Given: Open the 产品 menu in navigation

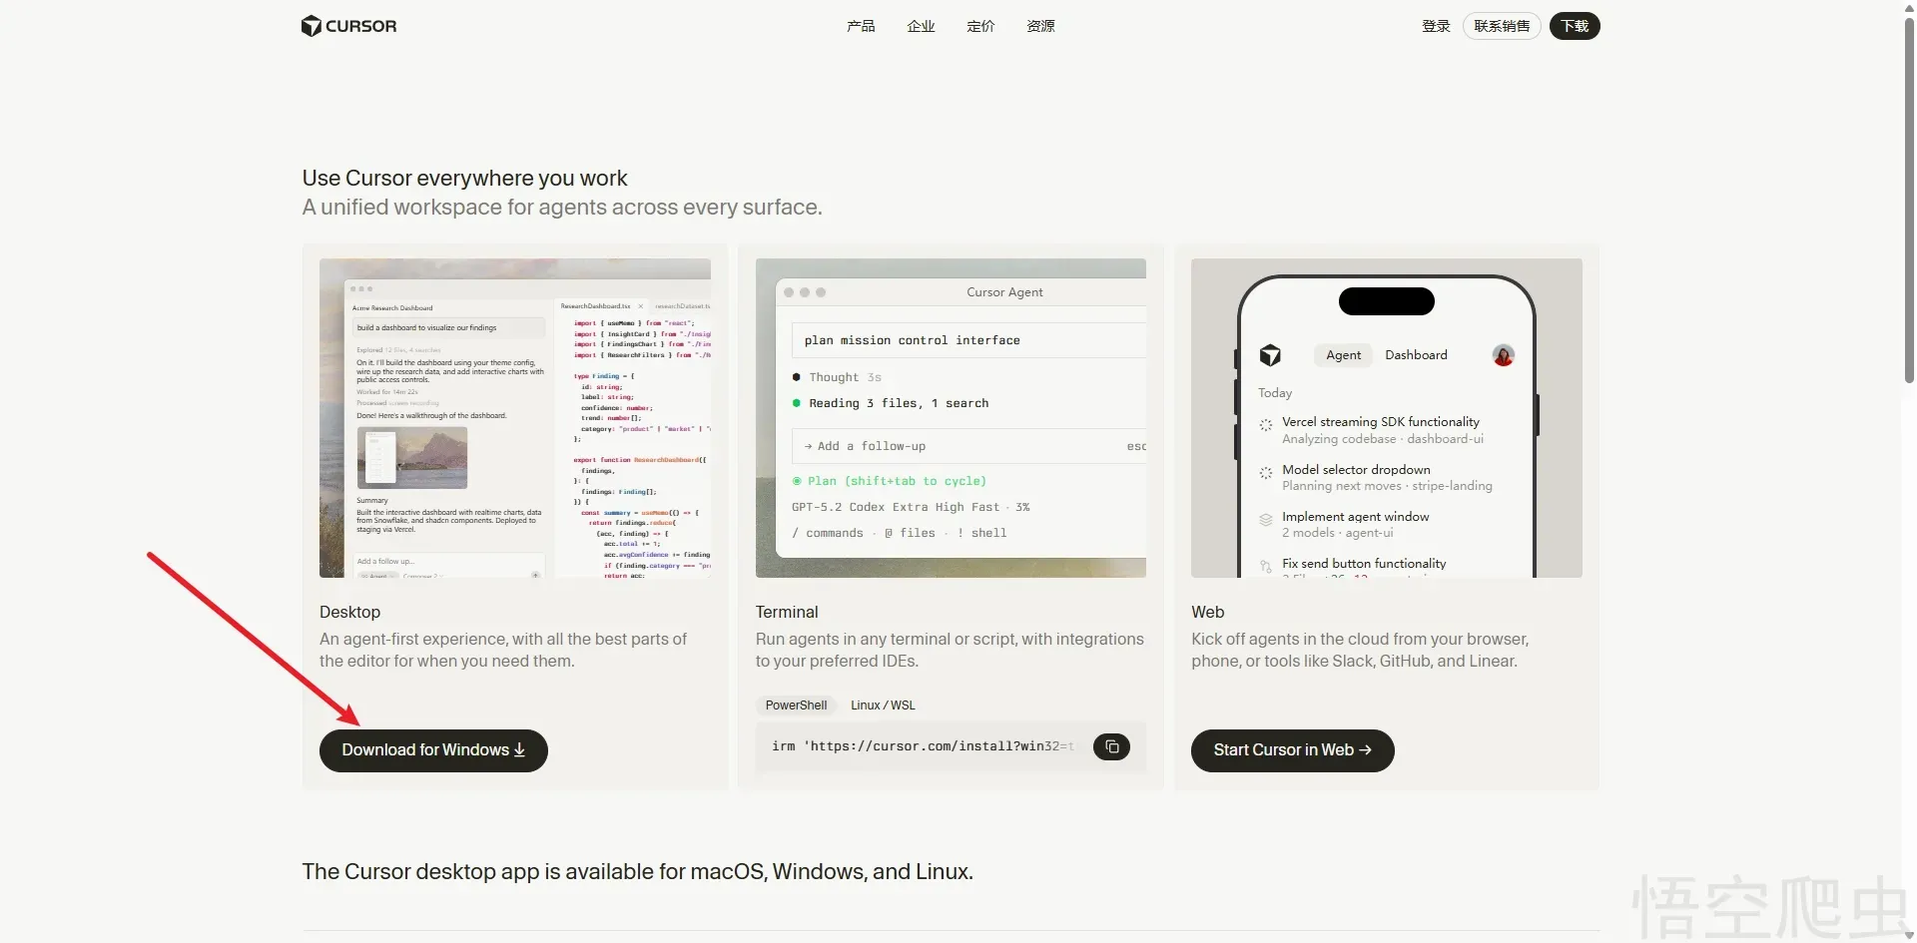Looking at the screenshot, I should pos(860,26).
